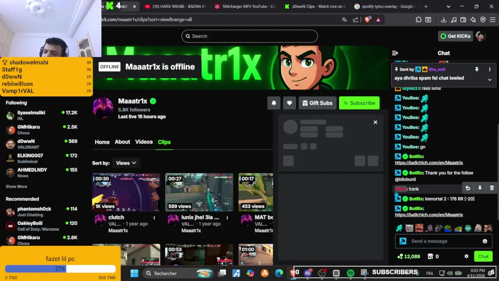499x281 pixels.
Task: Open the pinned message three-dot options
Action: pyautogui.click(x=490, y=69)
